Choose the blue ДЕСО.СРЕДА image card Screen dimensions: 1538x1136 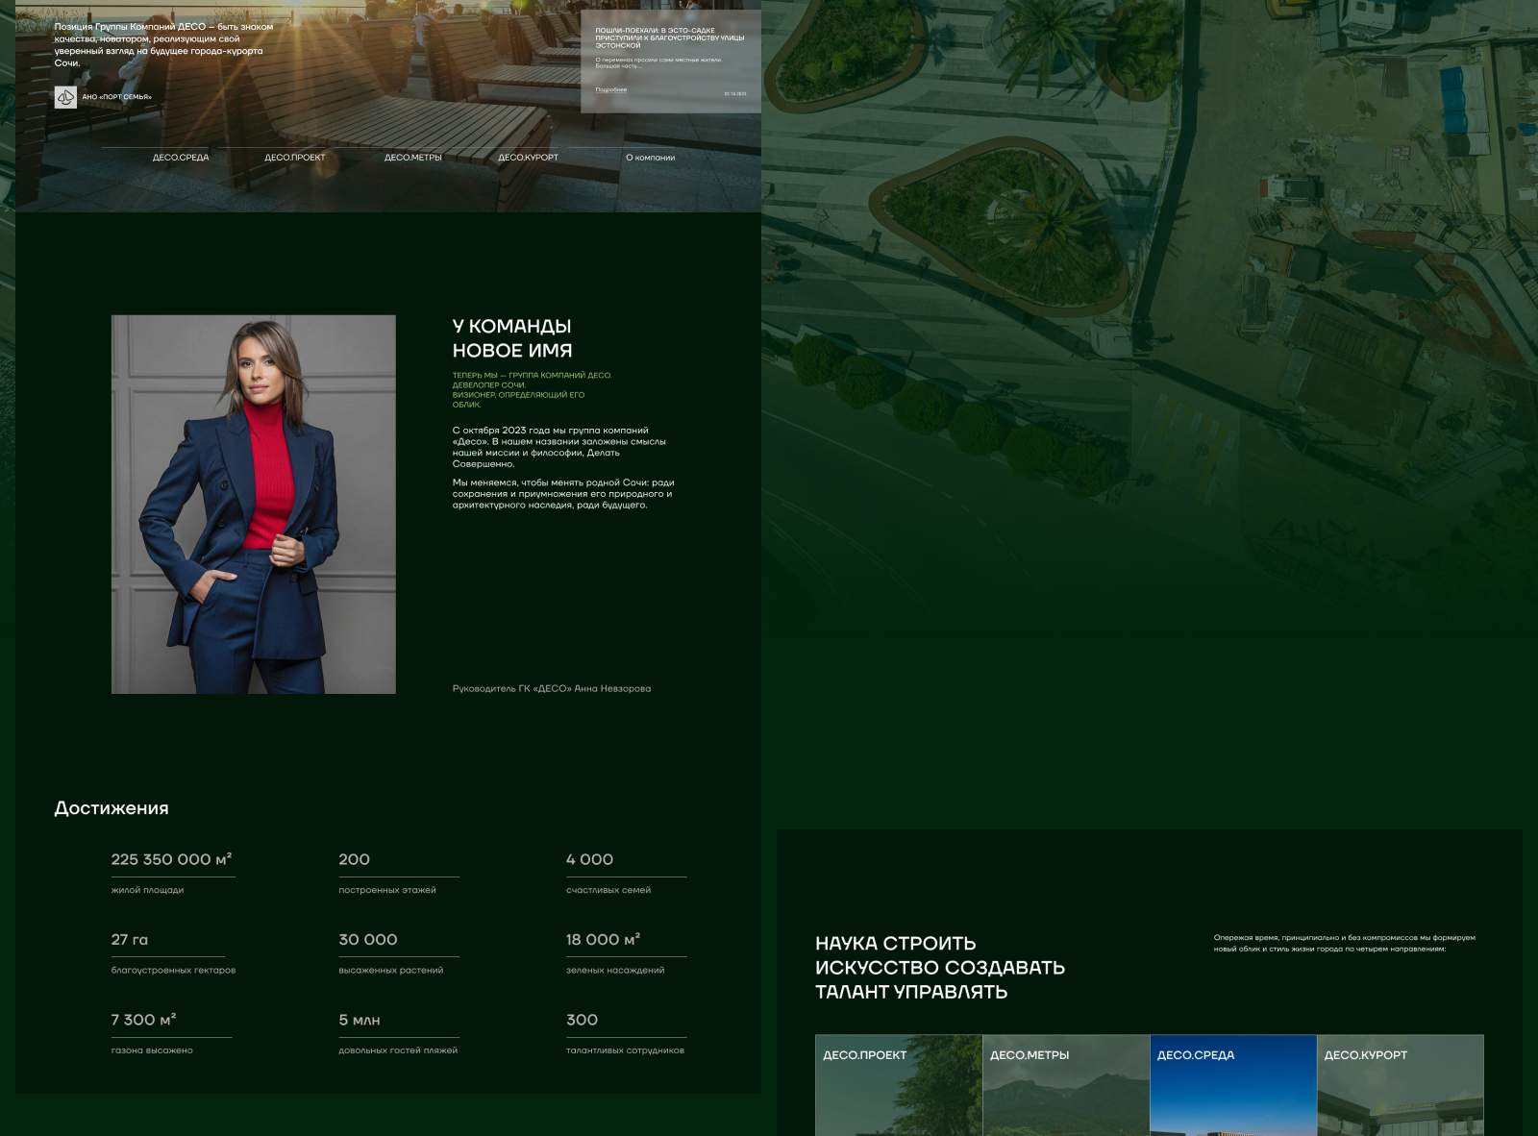point(1232,1086)
